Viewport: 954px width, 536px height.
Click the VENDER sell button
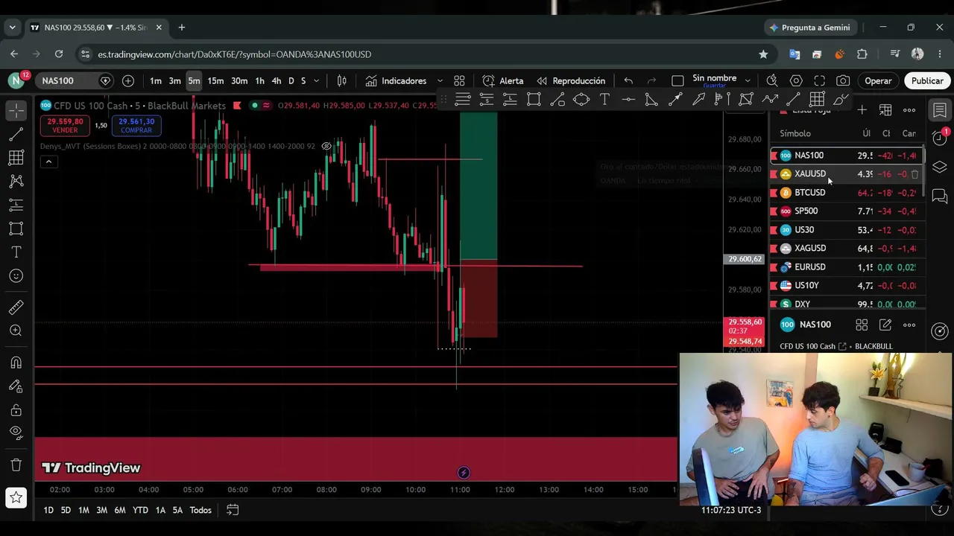point(65,125)
